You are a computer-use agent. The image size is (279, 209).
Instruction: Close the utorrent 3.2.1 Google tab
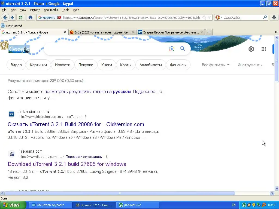(65, 32)
